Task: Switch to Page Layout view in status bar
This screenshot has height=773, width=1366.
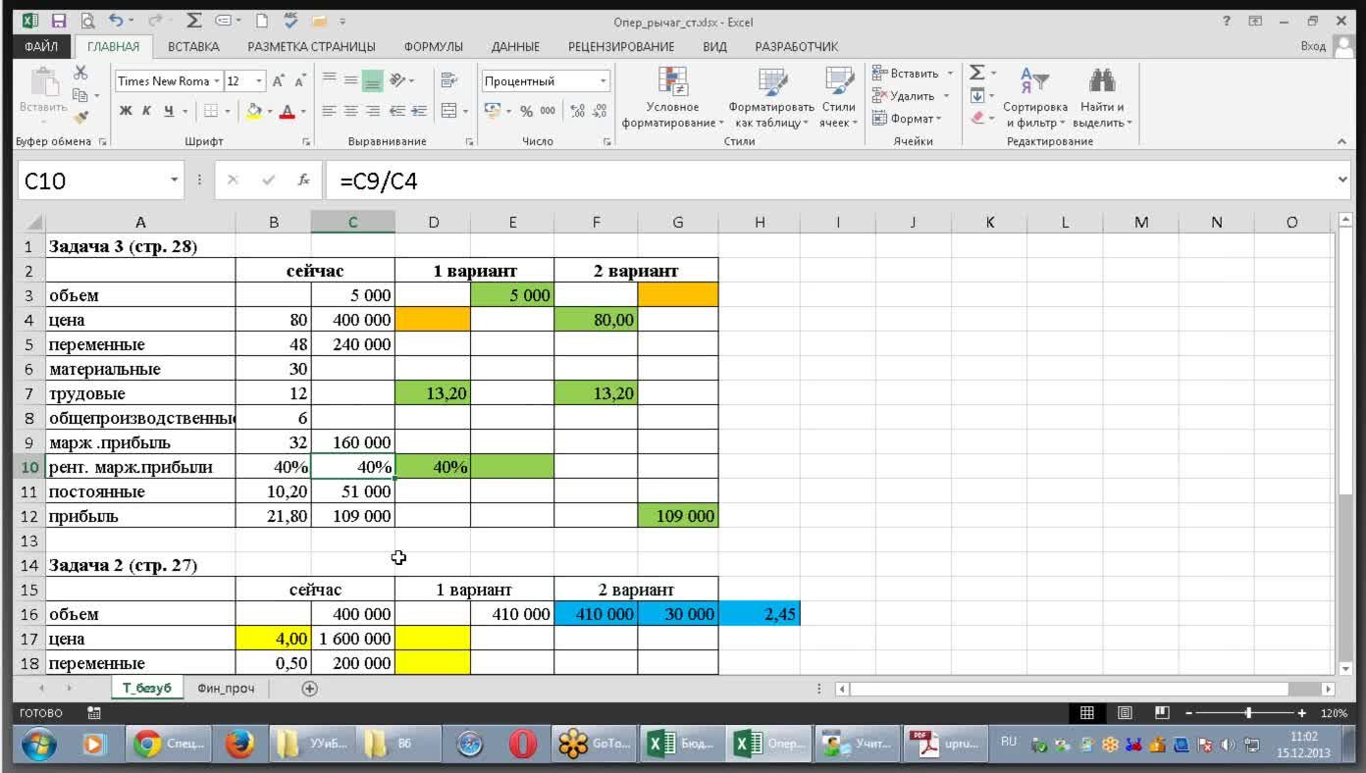Action: [1125, 713]
